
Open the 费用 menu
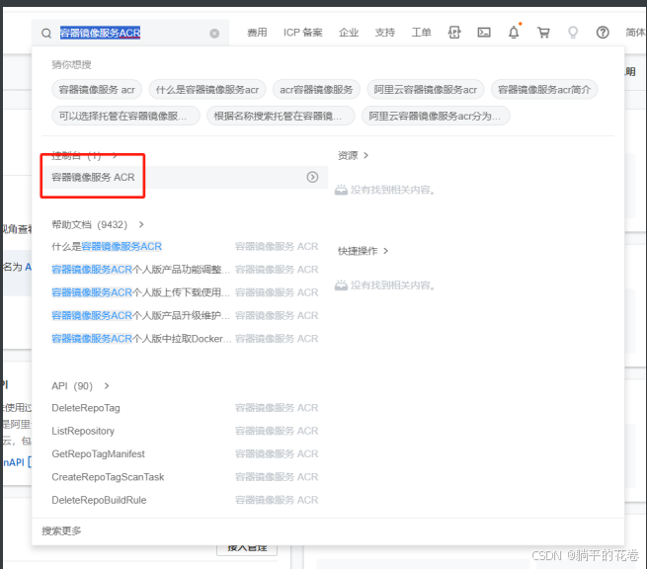coord(257,33)
